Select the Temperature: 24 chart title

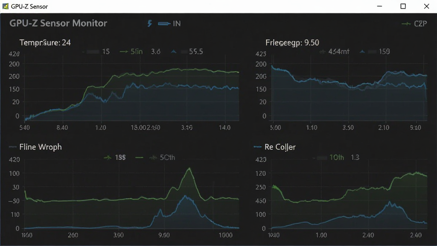pos(45,43)
